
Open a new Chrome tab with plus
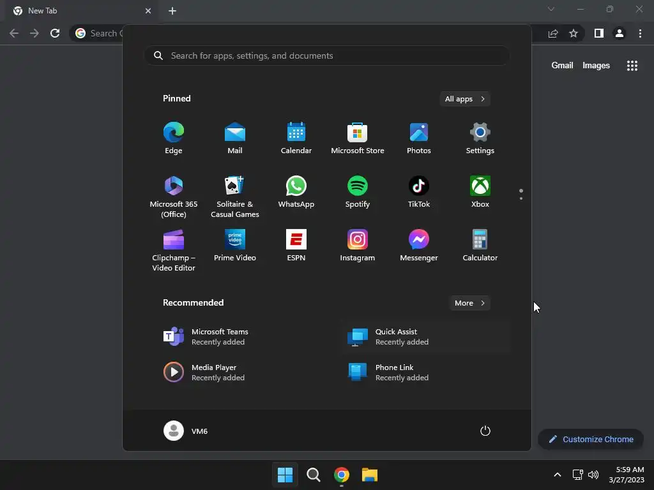(172, 11)
